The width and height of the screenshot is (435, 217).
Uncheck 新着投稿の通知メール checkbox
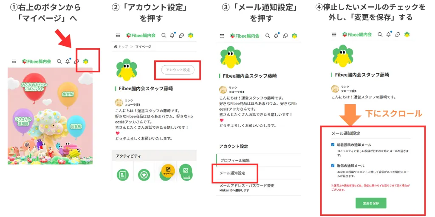333,145
